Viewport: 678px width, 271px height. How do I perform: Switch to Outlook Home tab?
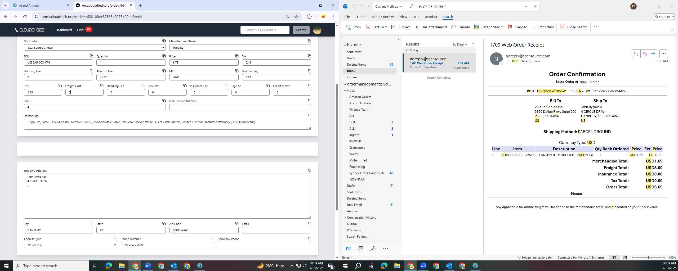pyautogui.click(x=361, y=17)
